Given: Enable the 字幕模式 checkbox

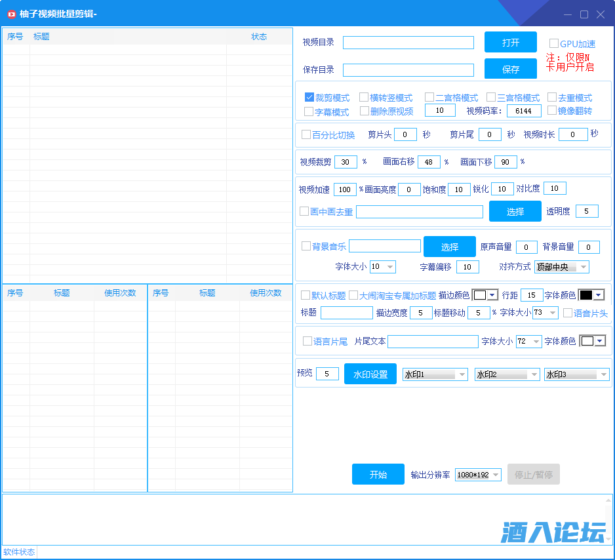Looking at the screenshot, I should (309, 111).
